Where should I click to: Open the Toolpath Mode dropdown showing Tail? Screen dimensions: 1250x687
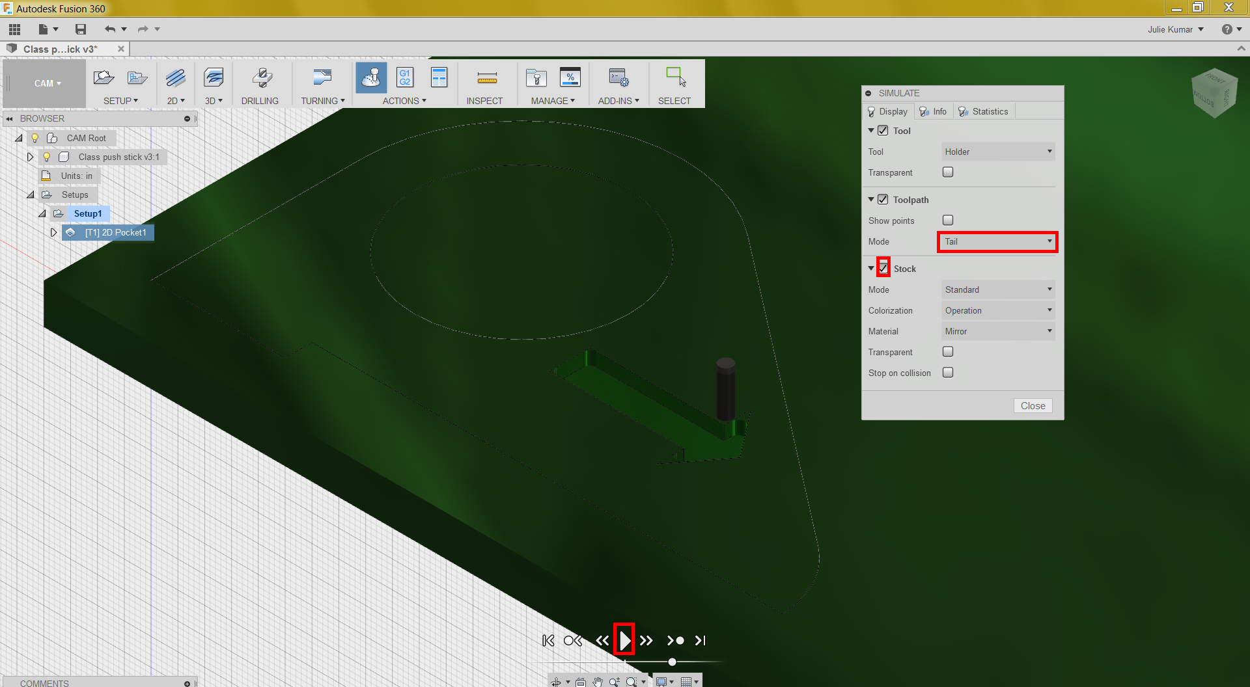tap(998, 241)
